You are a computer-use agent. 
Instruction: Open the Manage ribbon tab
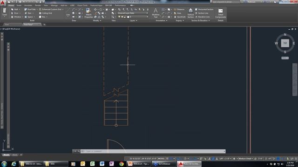tap(54, 5)
